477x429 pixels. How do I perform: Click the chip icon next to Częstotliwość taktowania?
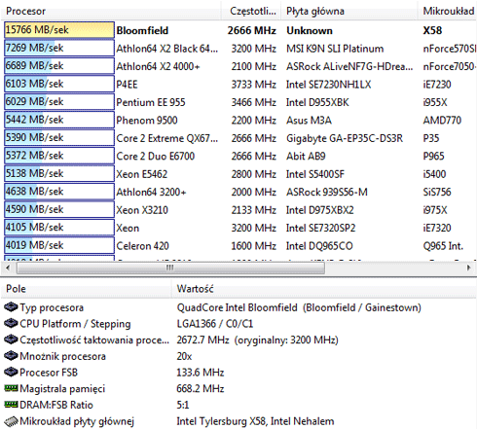pyautogui.click(x=11, y=340)
